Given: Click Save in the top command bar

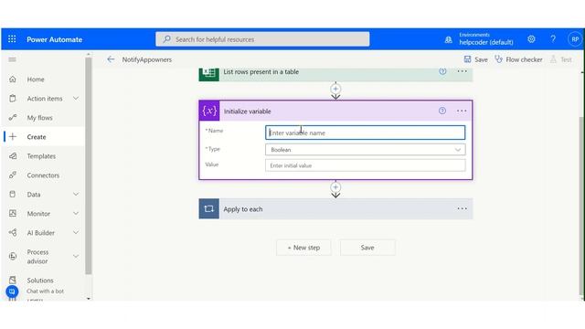Looking at the screenshot, I should point(475,59).
